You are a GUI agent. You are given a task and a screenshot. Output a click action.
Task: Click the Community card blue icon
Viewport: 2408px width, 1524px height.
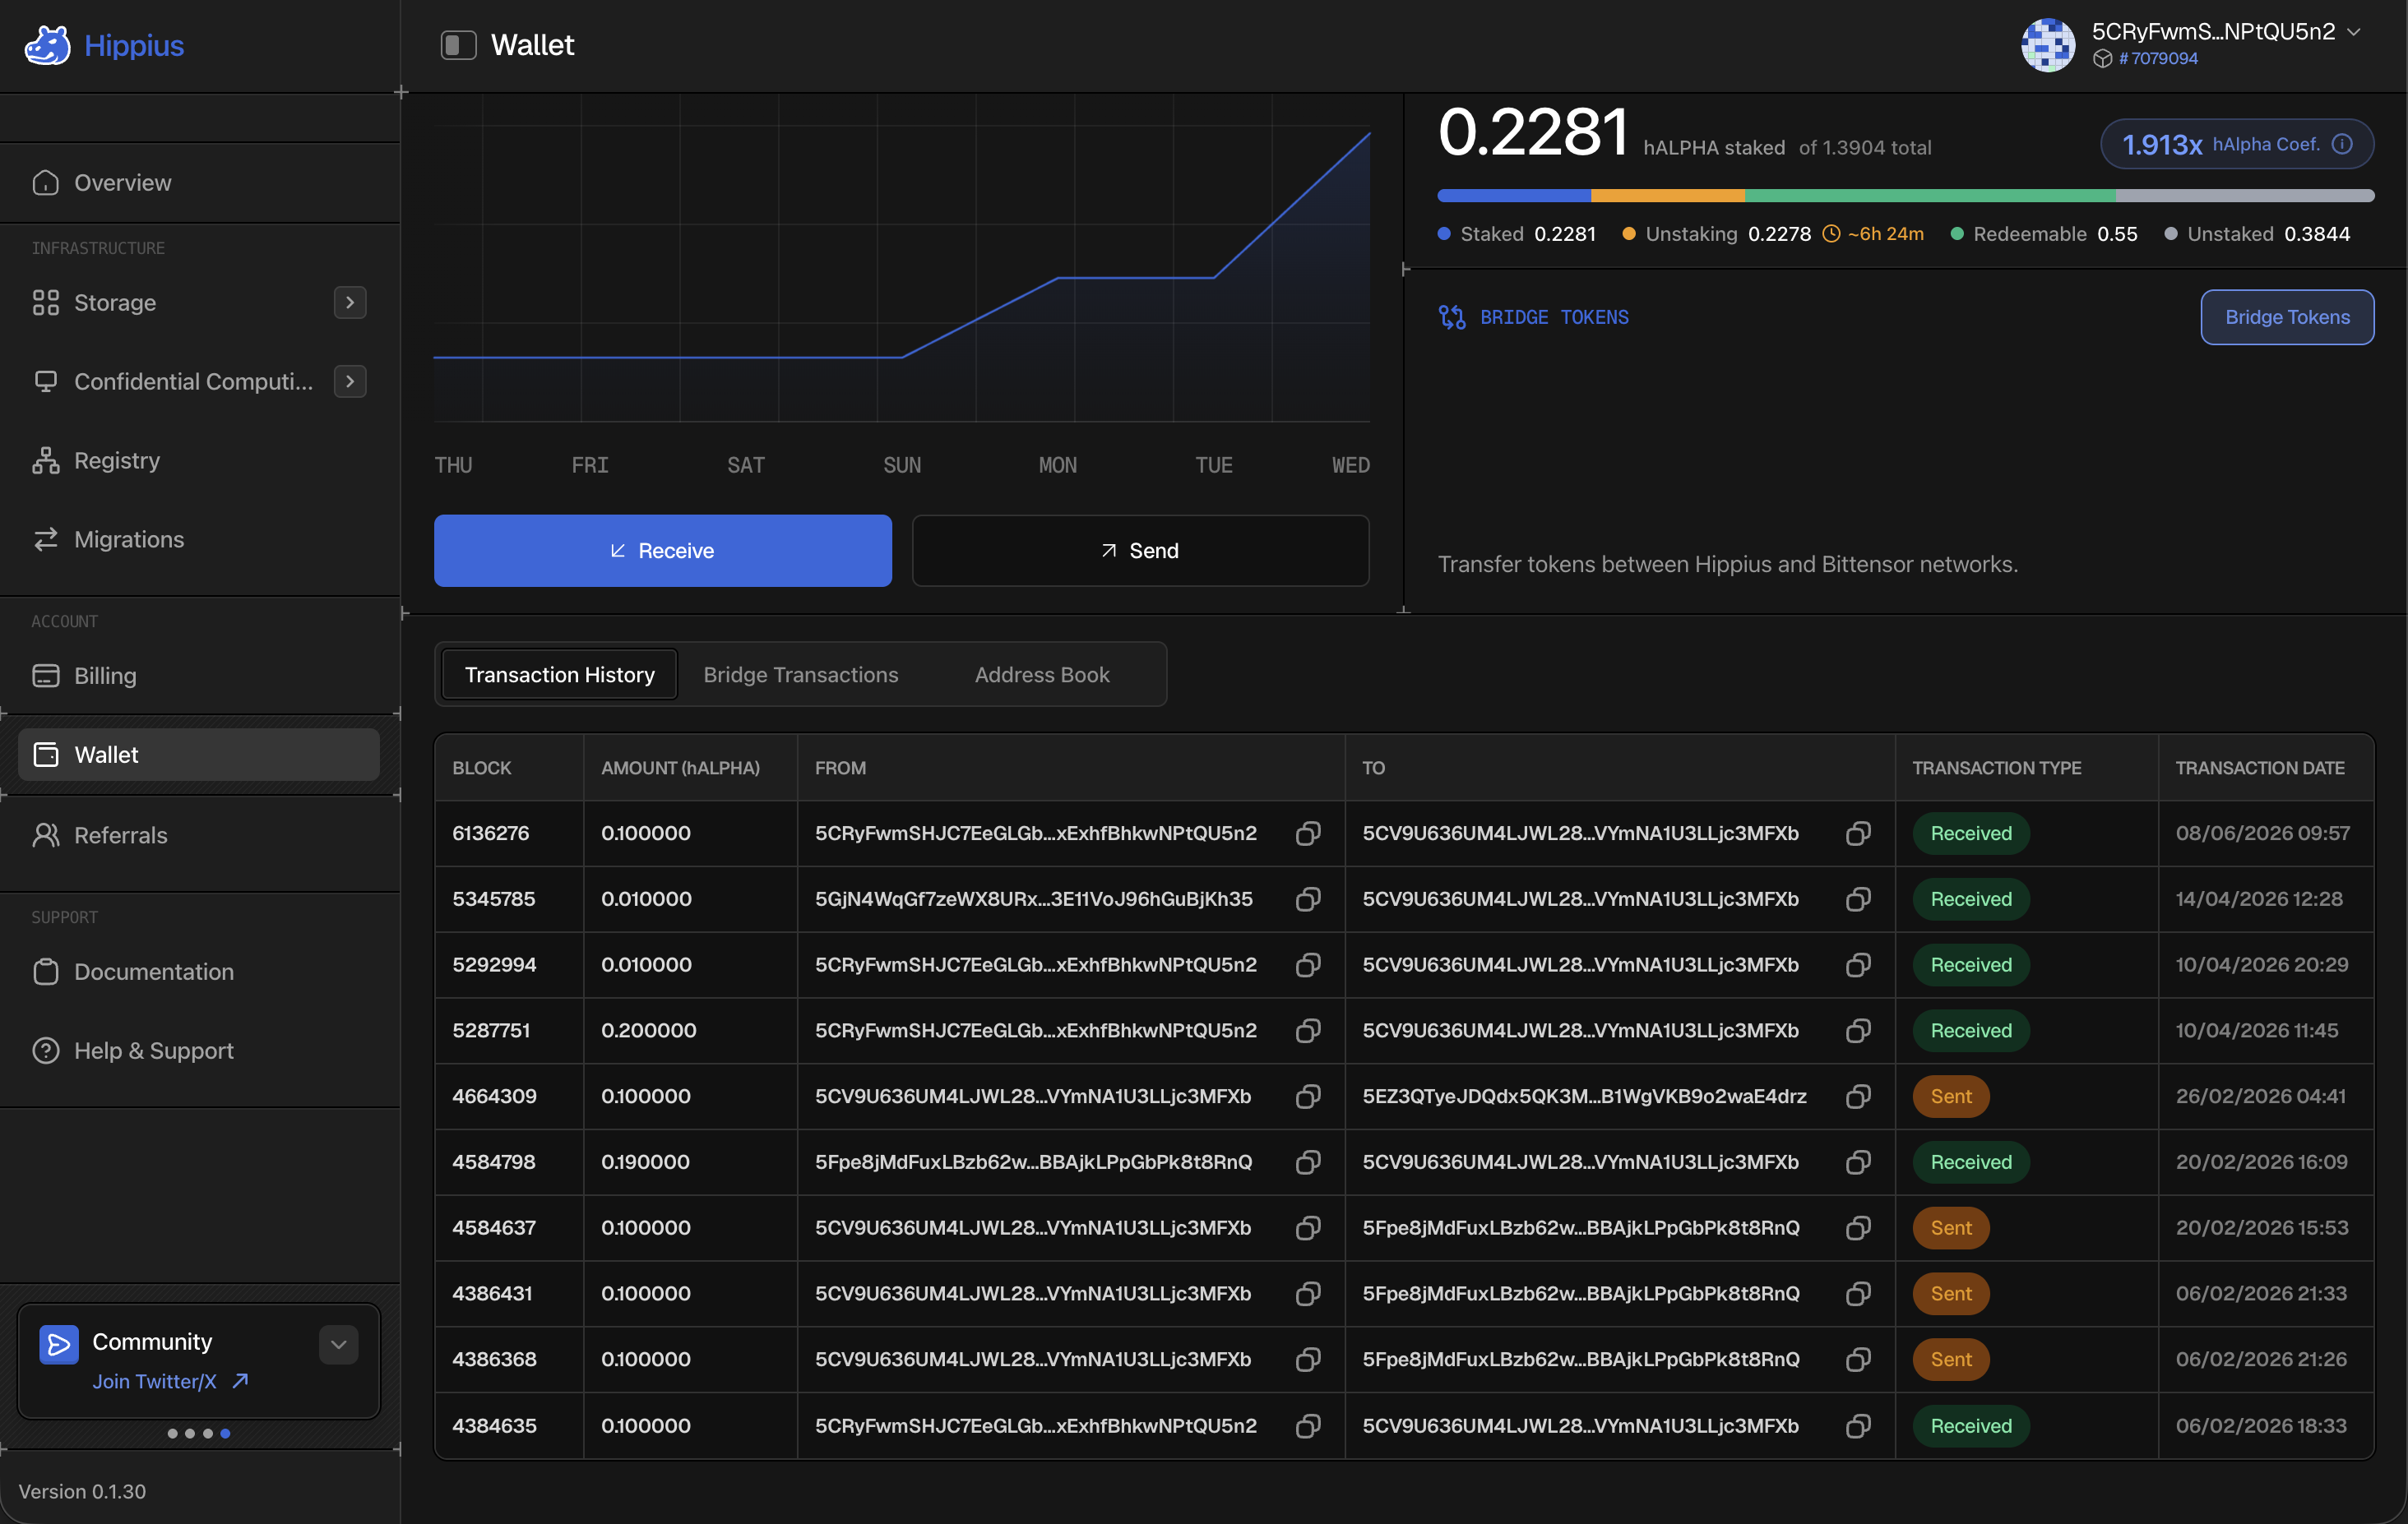click(x=59, y=1344)
